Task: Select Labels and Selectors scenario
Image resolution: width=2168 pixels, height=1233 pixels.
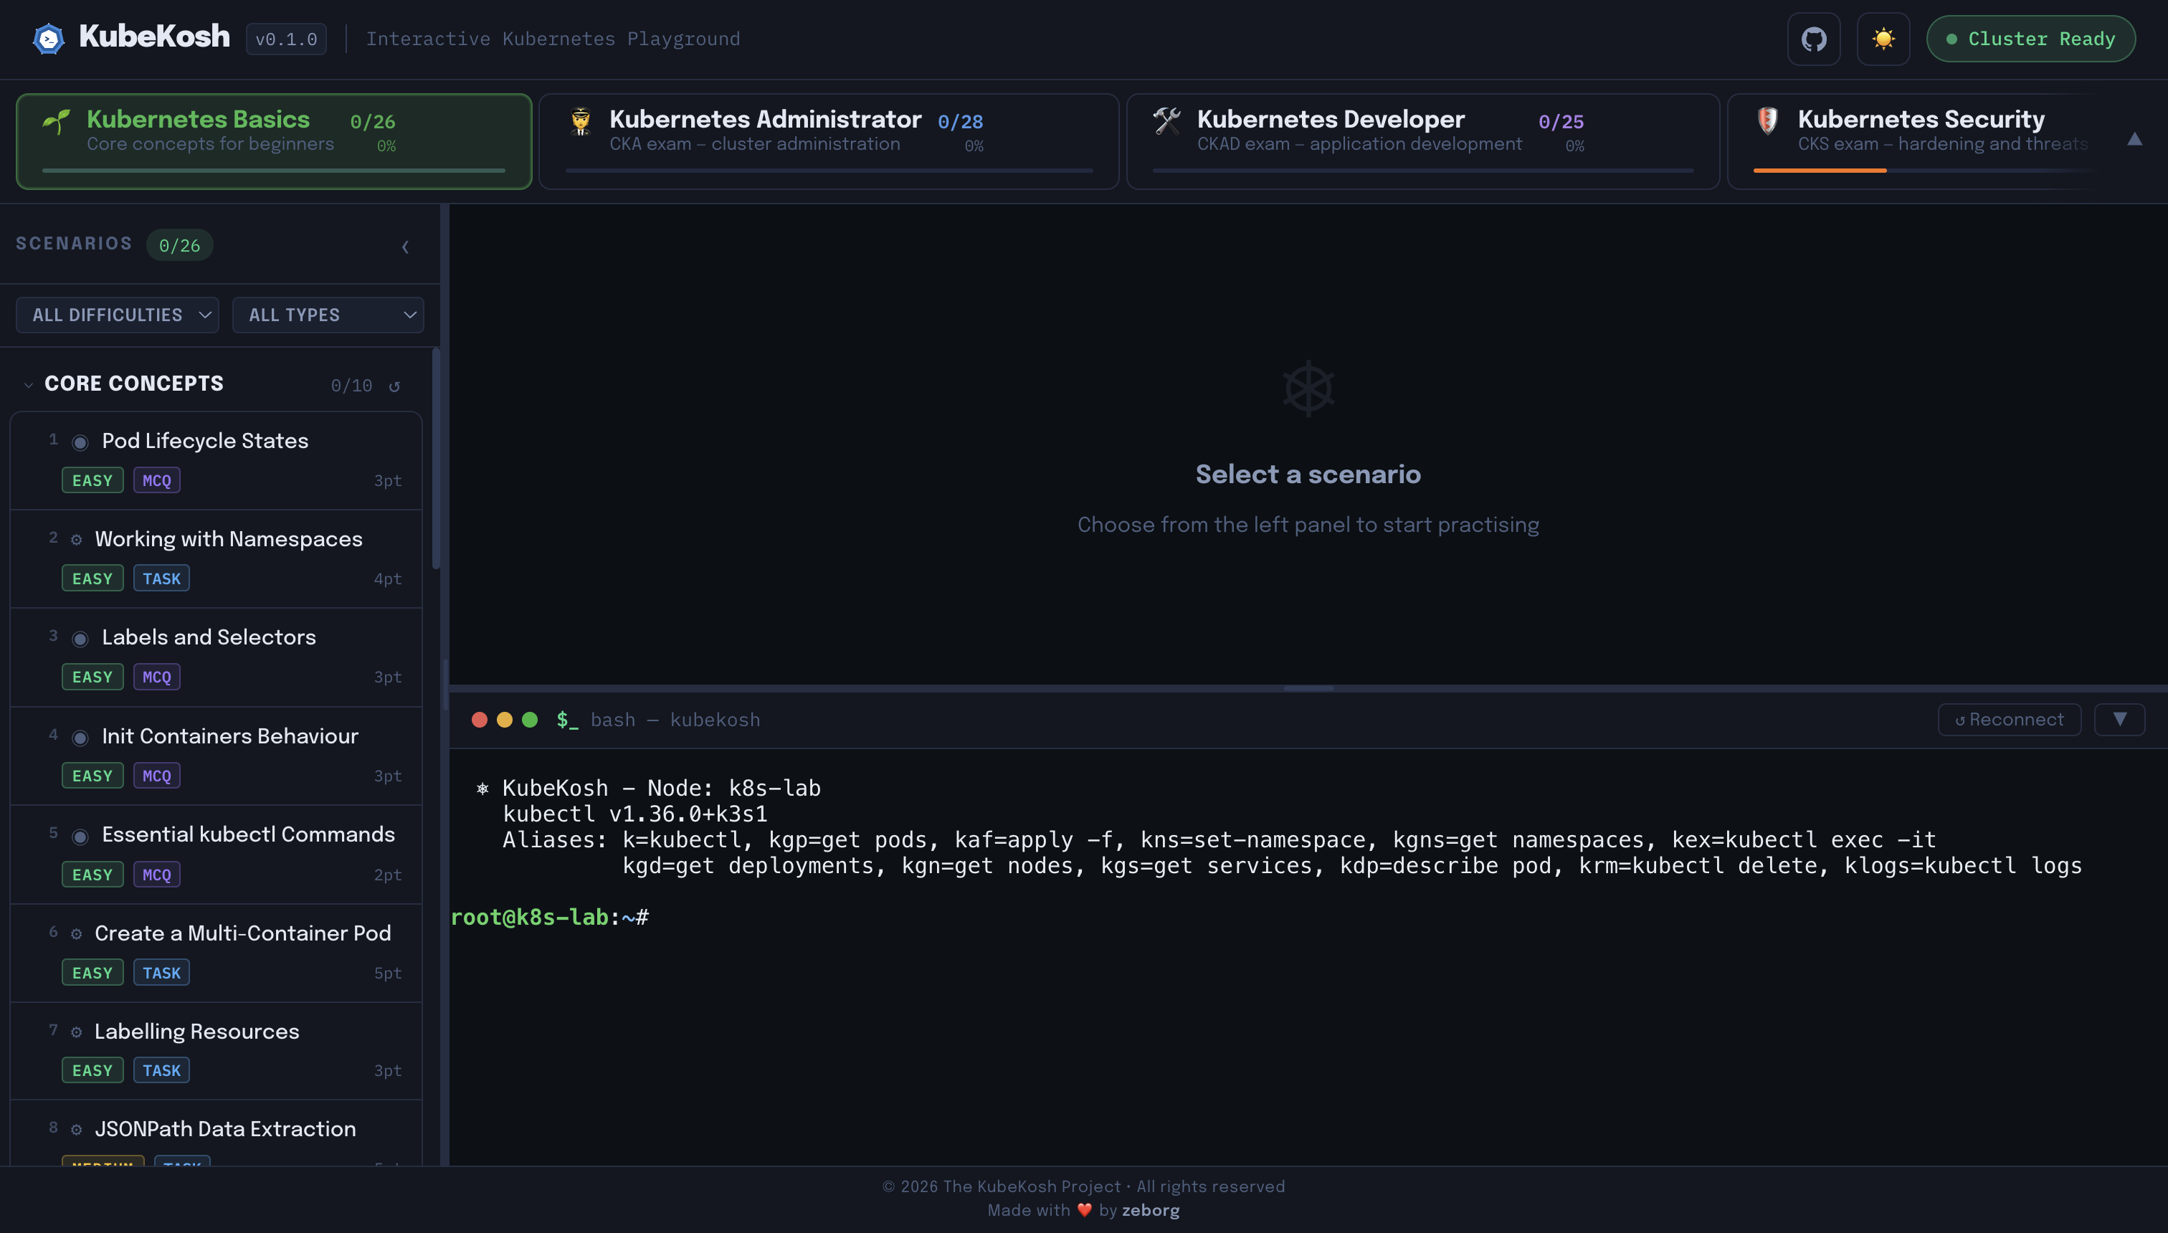Action: pyautogui.click(x=216, y=657)
